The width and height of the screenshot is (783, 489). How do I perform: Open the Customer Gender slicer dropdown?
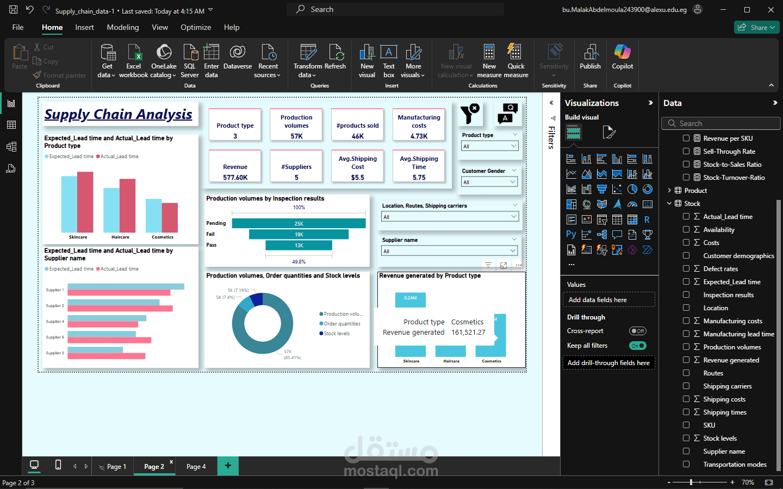coord(490,182)
